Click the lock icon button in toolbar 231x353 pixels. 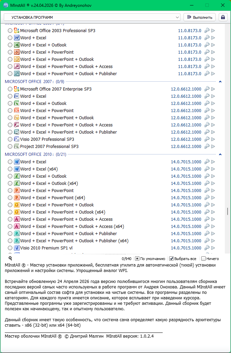click(x=223, y=17)
